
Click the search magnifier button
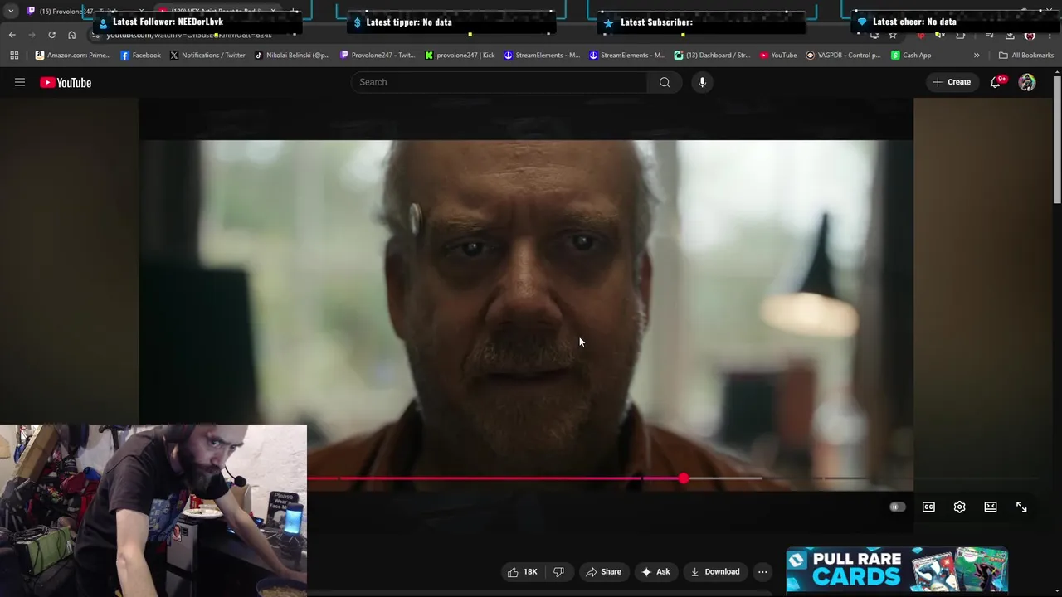click(x=665, y=82)
